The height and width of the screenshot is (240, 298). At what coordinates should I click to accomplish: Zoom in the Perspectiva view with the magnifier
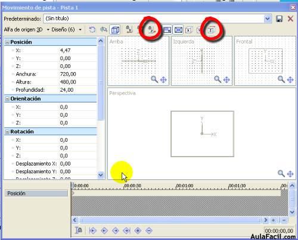click(281, 173)
